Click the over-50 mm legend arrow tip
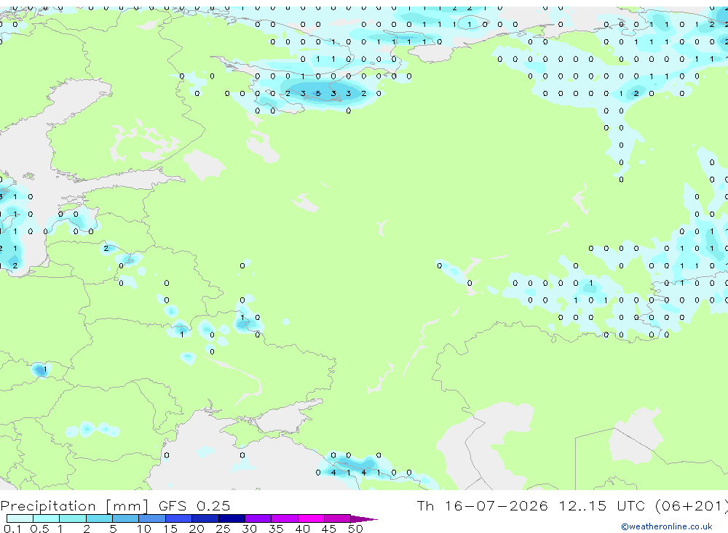 pyautogui.click(x=364, y=518)
